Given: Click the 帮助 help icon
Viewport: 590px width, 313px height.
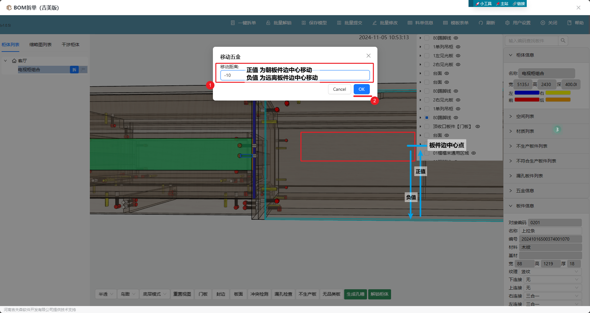Looking at the screenshot, I should click(569, 23).
